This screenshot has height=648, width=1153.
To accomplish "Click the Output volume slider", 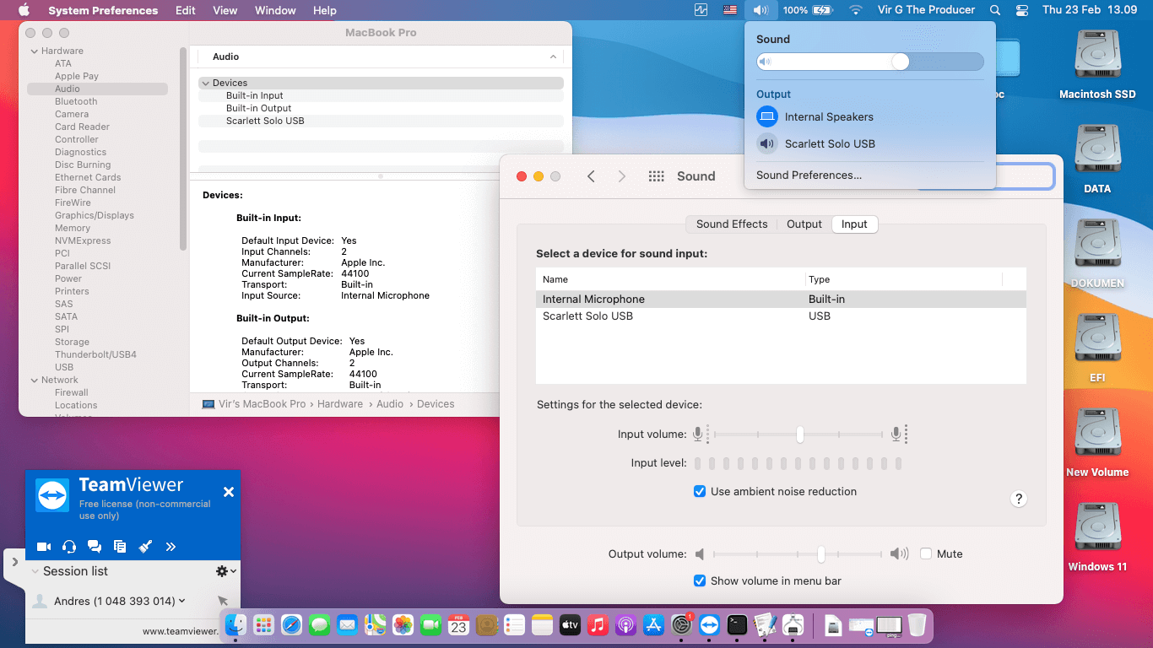I will 820,553.
